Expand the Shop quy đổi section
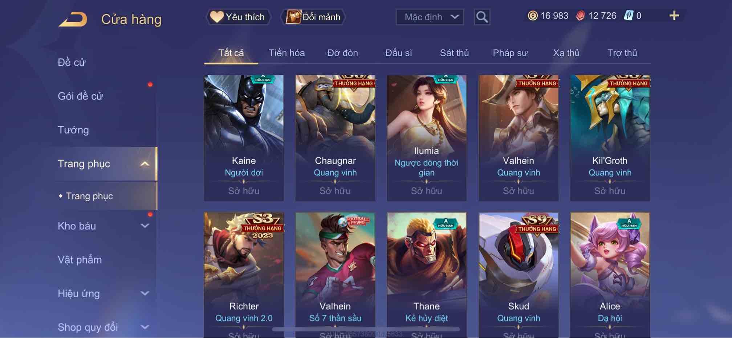Image resolution: width=732 pixels, height=338 pixels. 145,327
